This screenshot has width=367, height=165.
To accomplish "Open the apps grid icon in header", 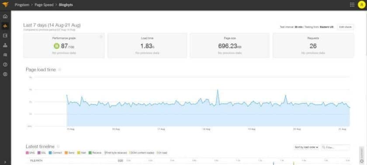I will (x=352, y=5).
